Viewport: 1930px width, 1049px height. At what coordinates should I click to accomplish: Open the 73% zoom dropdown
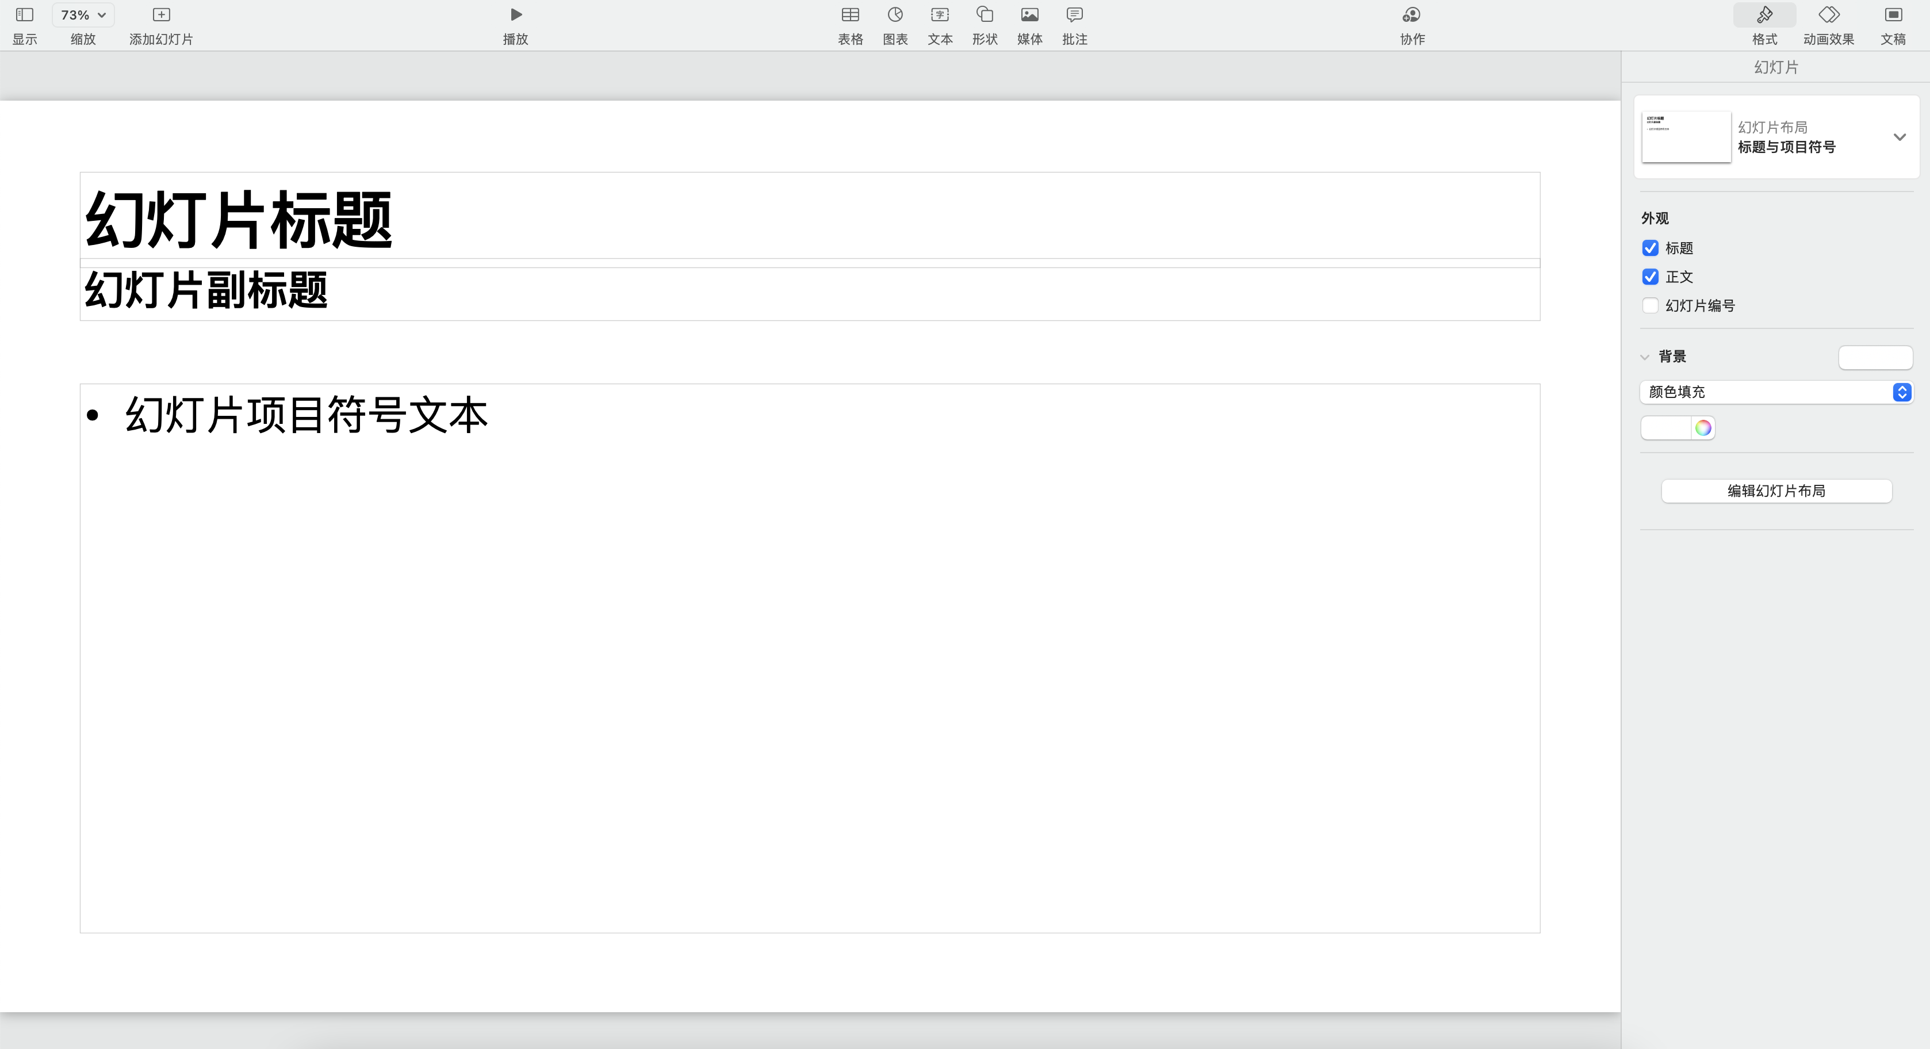point(82,15)
